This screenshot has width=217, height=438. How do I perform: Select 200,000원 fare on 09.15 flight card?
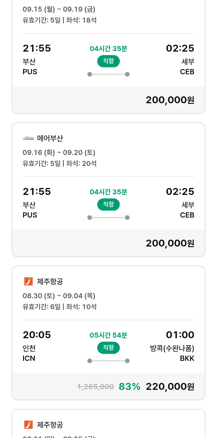pyautogui.click(x=170, y=100)
